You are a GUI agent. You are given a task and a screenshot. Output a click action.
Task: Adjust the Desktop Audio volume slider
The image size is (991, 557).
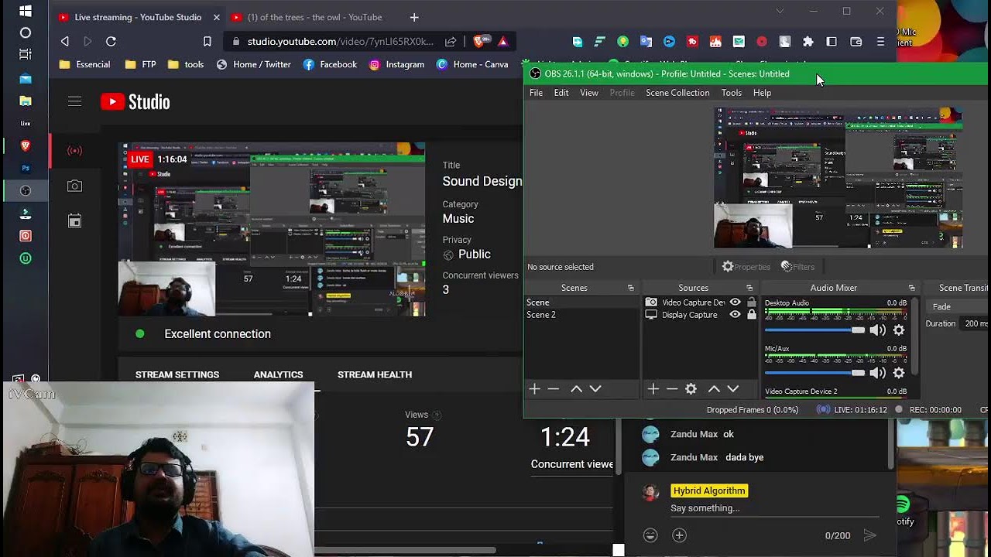(814, 330)
